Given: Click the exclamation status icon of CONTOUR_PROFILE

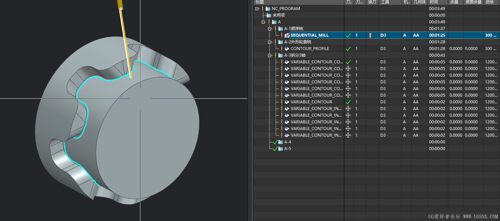Looking at the screenshot, I should 282,49.
